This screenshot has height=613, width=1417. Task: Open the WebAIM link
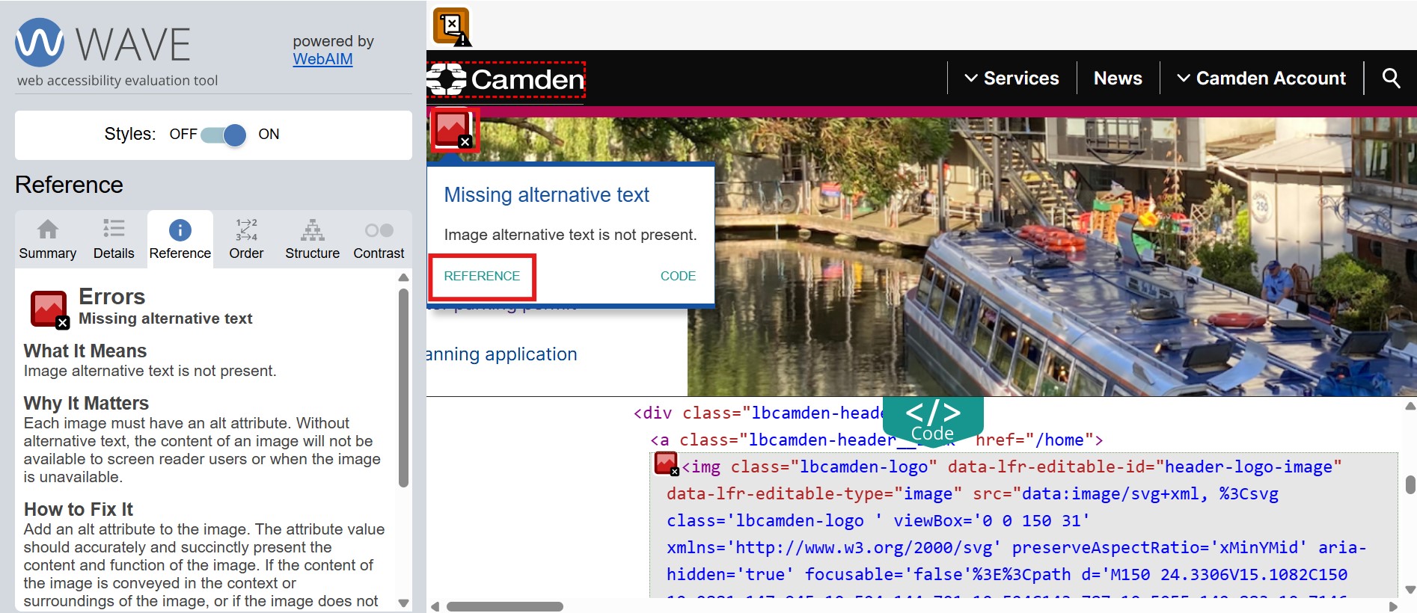[x=322, y=59]
